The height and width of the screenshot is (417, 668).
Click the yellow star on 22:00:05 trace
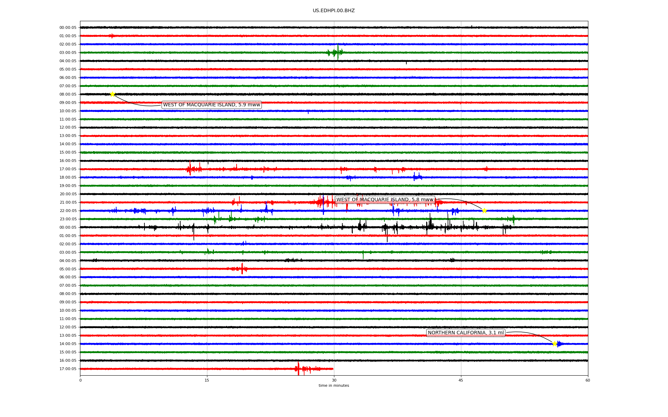pyautogui.click(x=484, y=211)
